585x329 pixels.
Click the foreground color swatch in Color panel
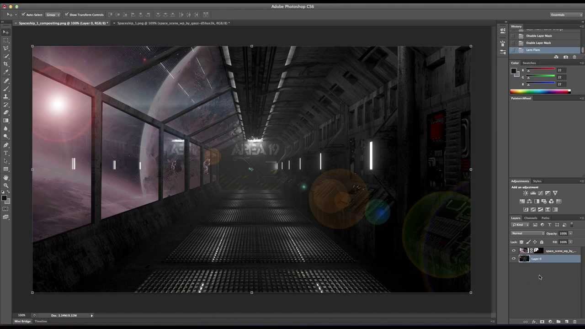tap(513, 71)
